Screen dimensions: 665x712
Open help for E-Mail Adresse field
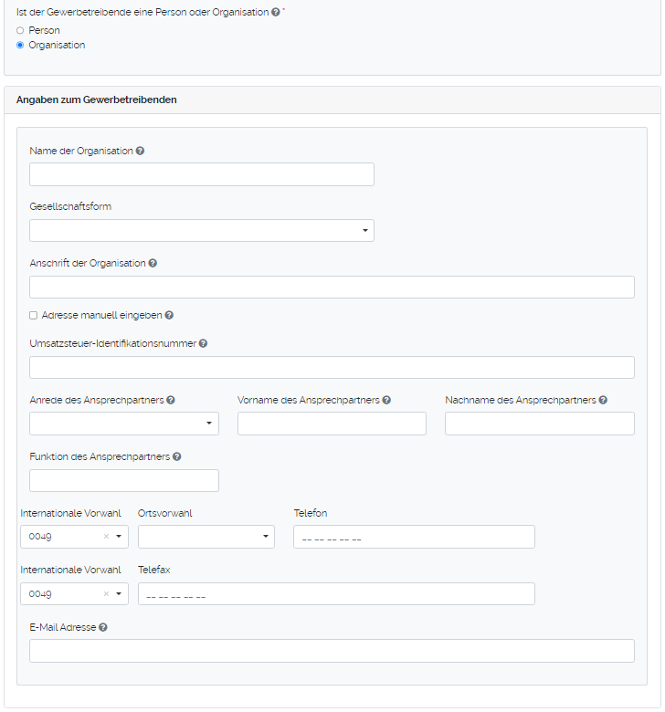[103, 627]
